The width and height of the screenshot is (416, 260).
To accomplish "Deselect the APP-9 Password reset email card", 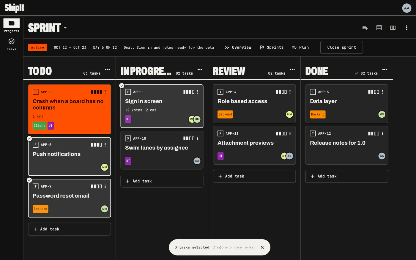I will (29, 180).
